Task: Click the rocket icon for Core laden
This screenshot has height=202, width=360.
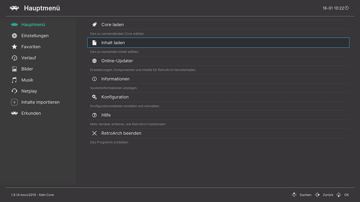Action: point(94,25)
